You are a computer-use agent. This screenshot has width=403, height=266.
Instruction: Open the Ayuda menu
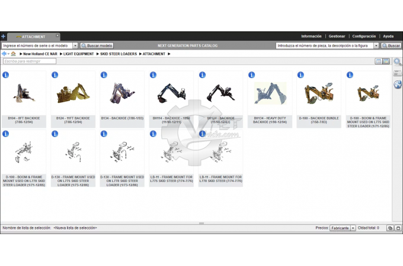388,37
